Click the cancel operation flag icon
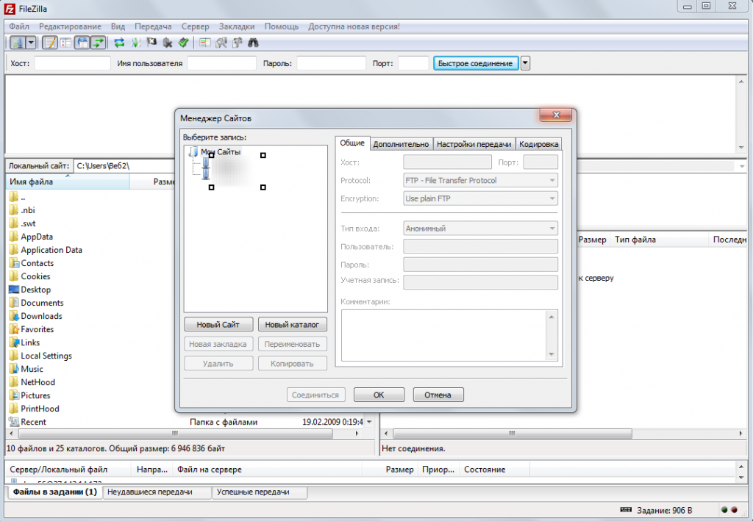 151,43
